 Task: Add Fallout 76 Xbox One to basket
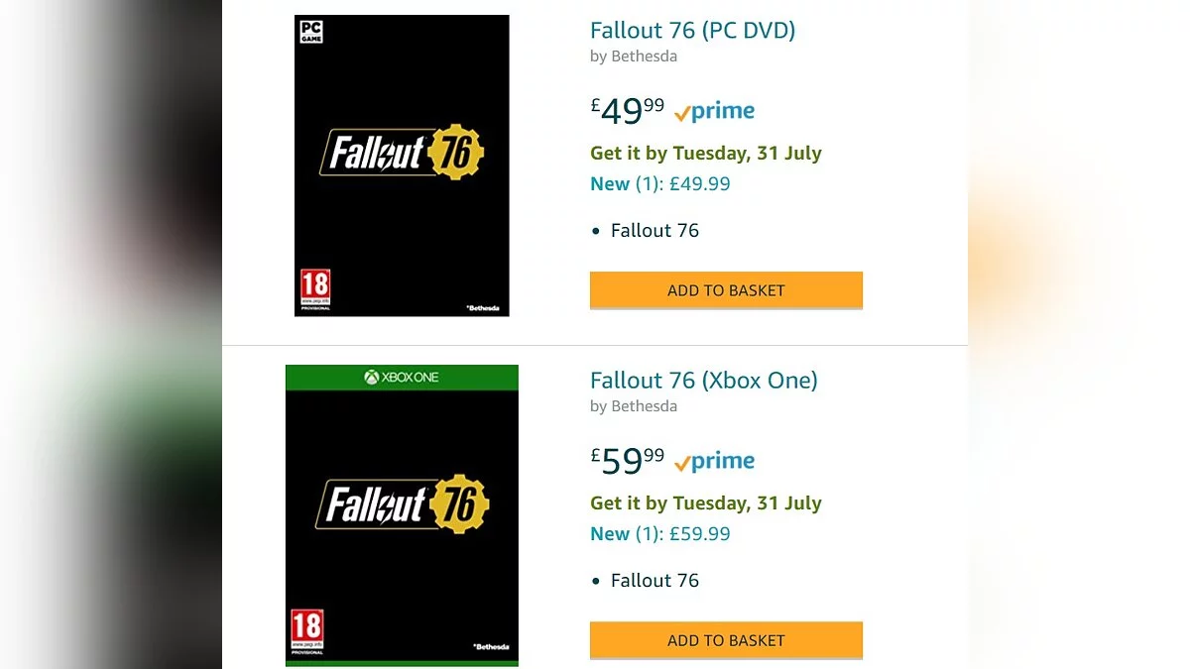tap(726, 640)
